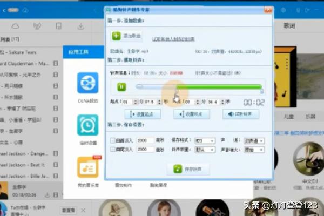Click the exit-arrow icon in the Kugou title bar

(x=307, y=10)
